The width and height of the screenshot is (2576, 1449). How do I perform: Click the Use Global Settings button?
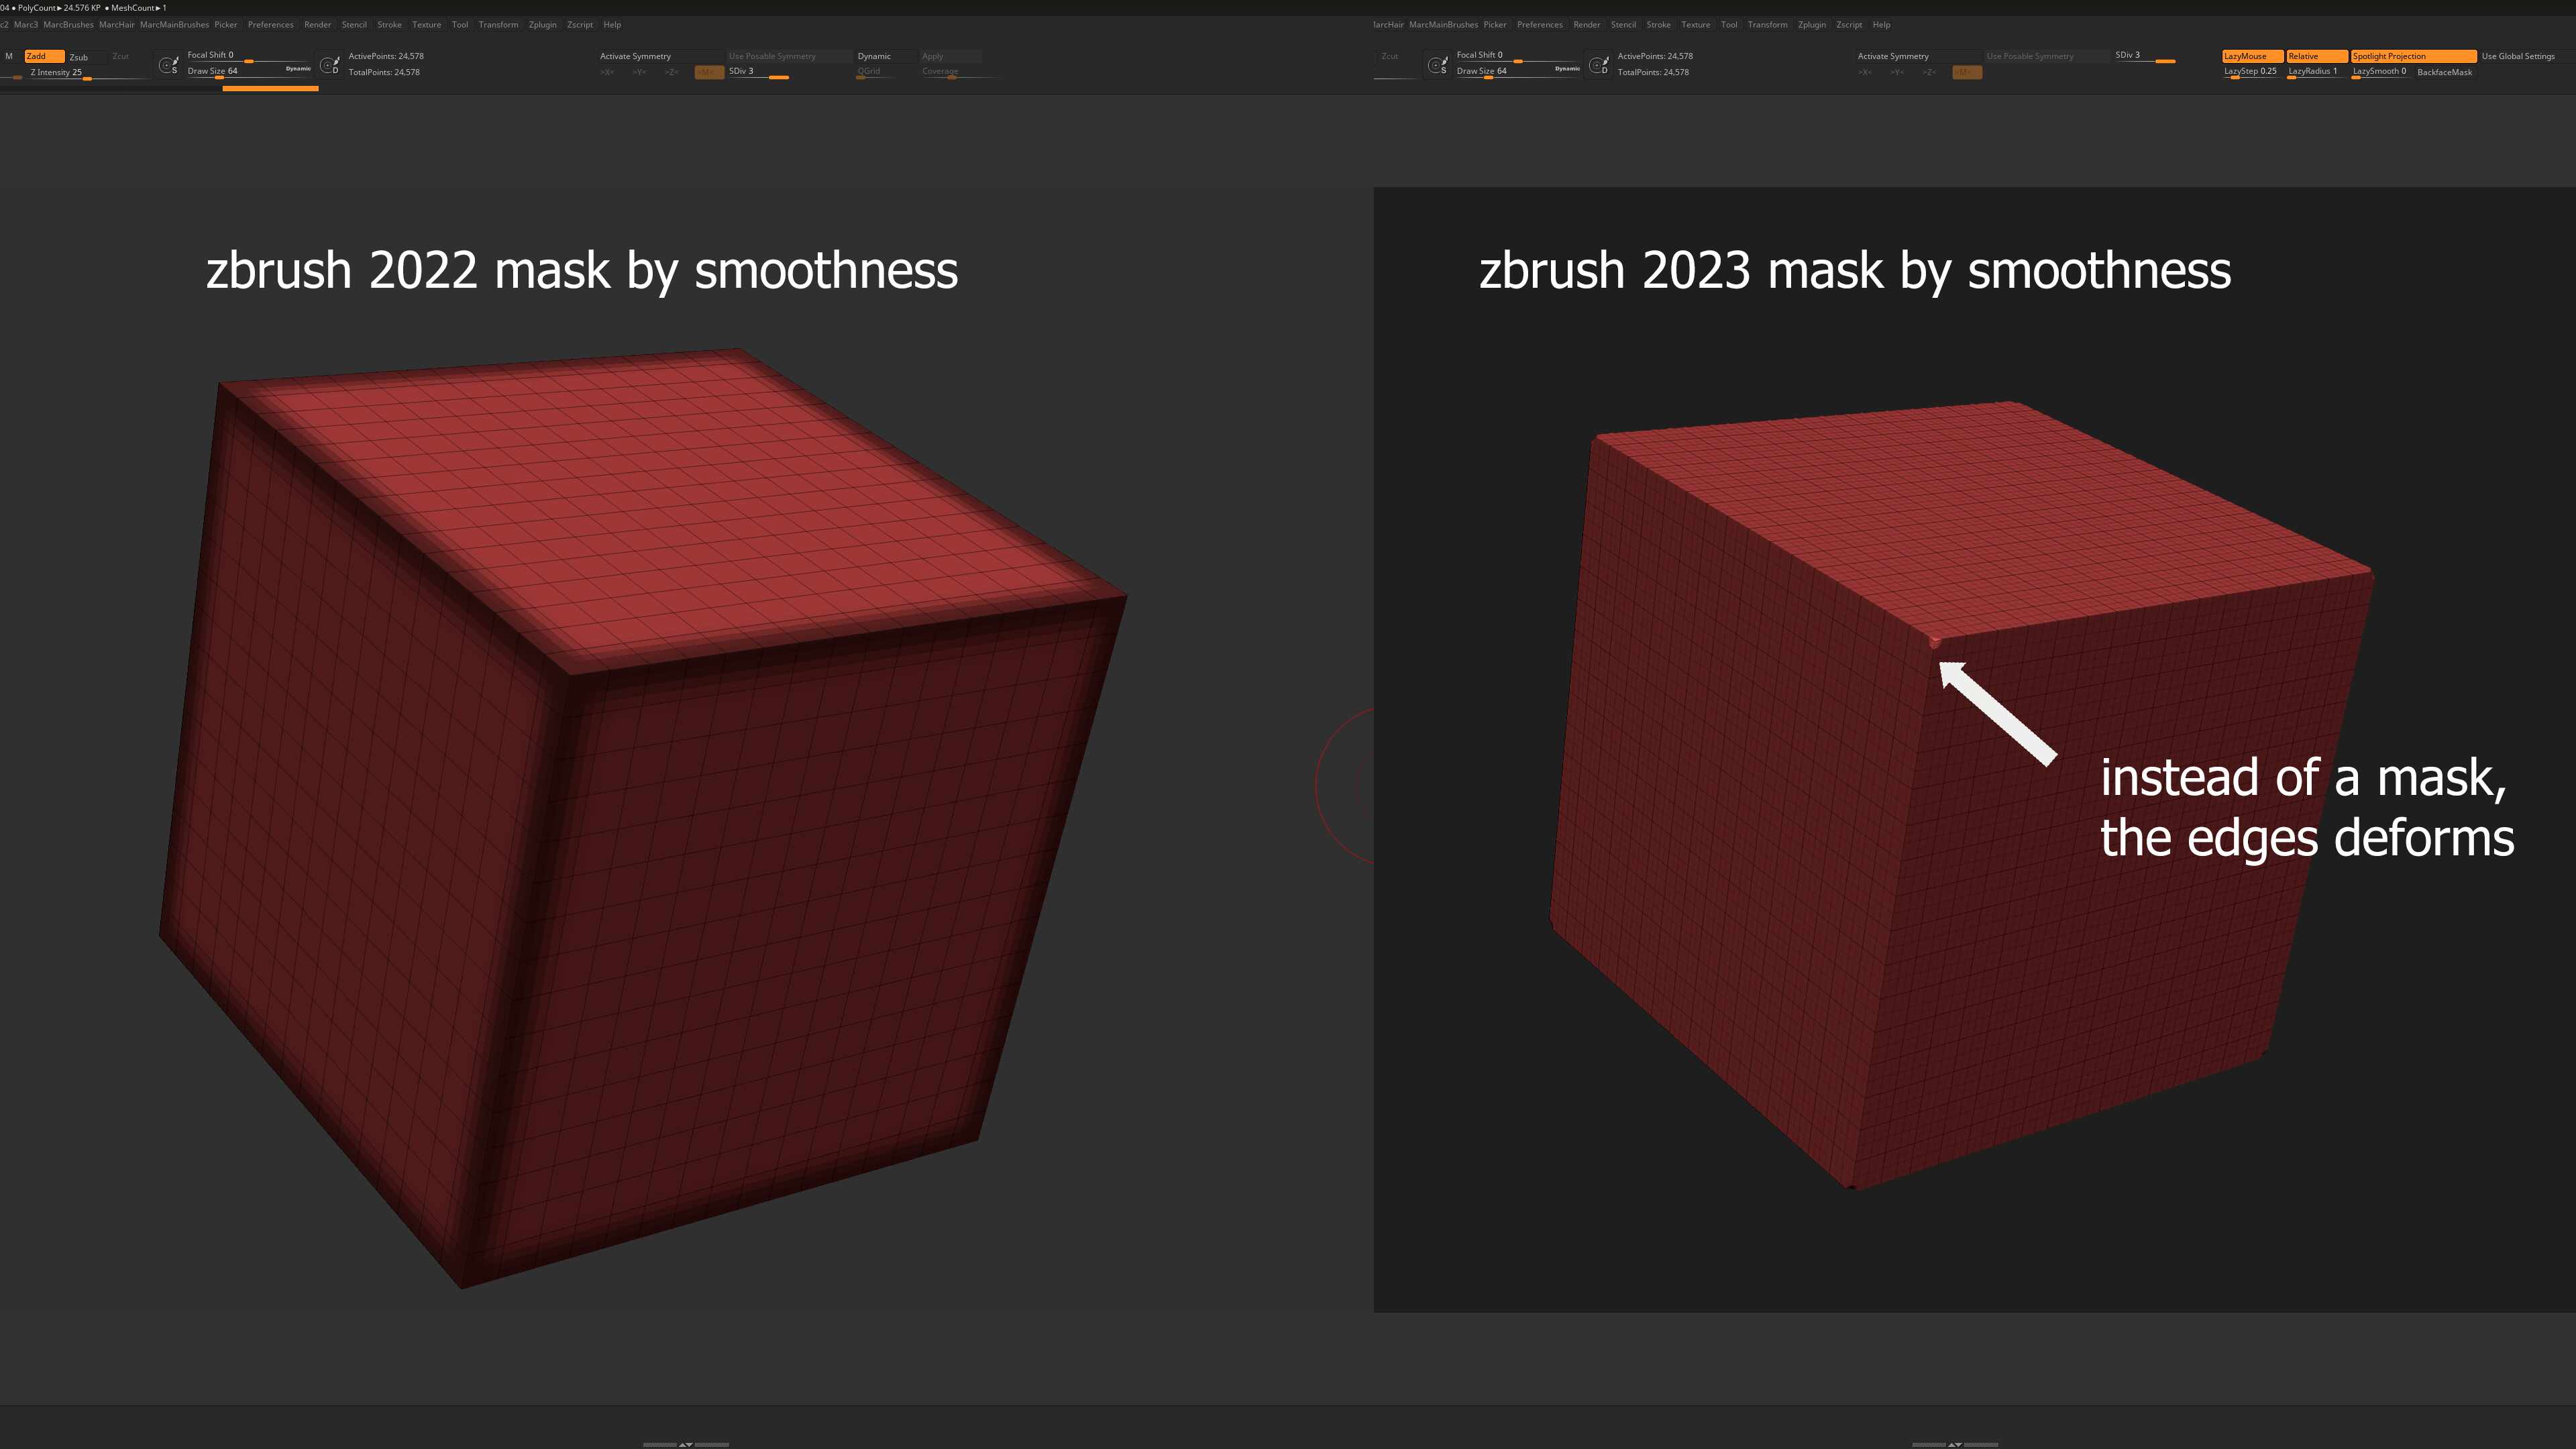[2517, 56]
